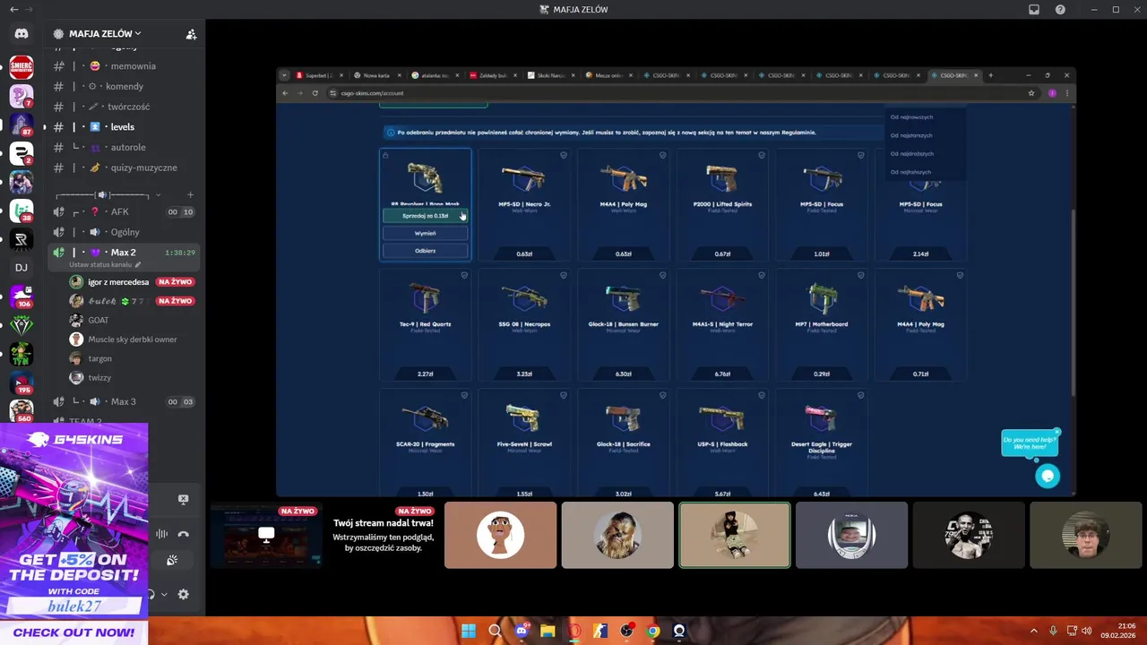Open Discord direct messages home icon
The image size is (1147, 645).
[22, 34]
